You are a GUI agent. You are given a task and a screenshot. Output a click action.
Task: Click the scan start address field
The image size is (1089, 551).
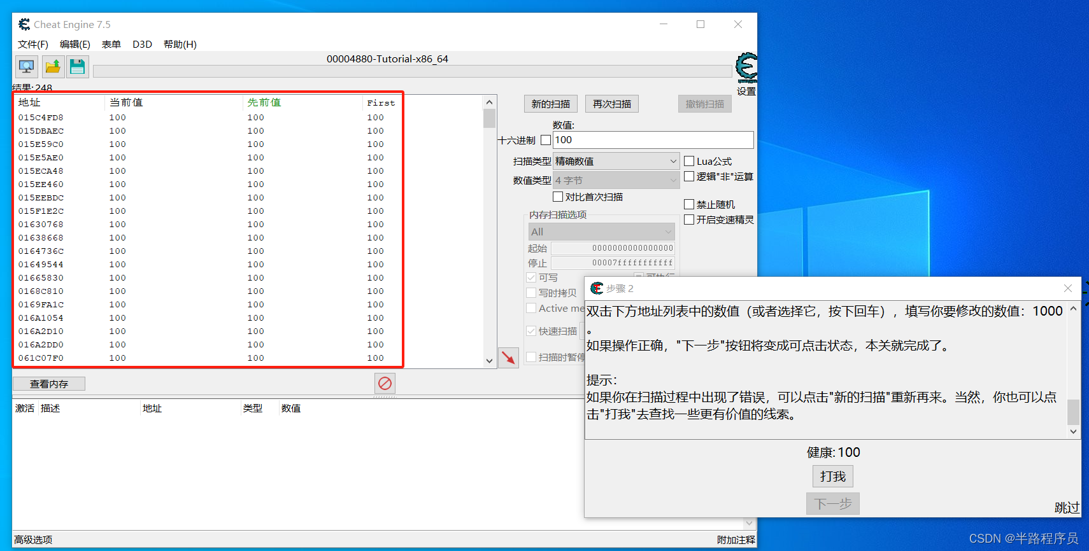point(613,248)
